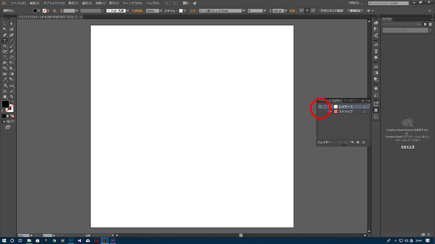The height and width of the screenshot is (244, 435).
Task: Select the Pen tool
Action: point(5,35)
